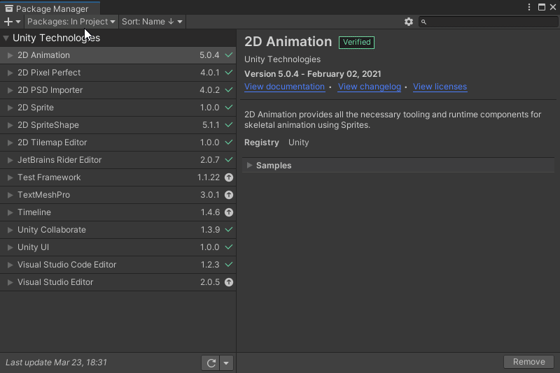Screen dimensions: 560x373
Task: Click installed checkmark for 2D SpriteShape
Action: pos(229,125)
